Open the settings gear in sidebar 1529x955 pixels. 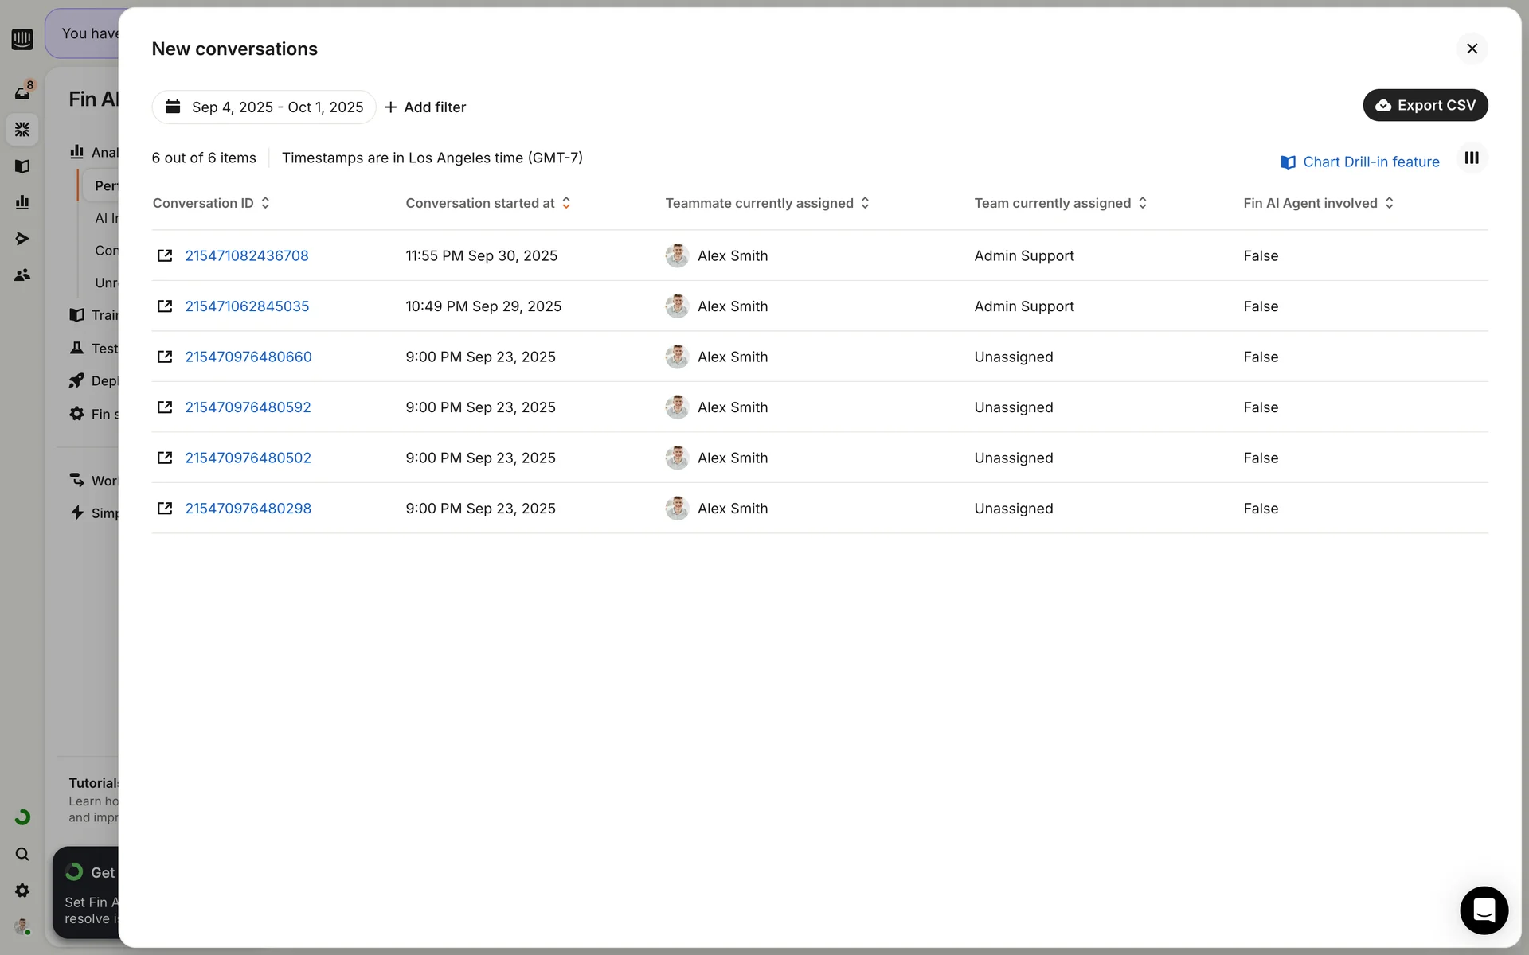point(22,891)
